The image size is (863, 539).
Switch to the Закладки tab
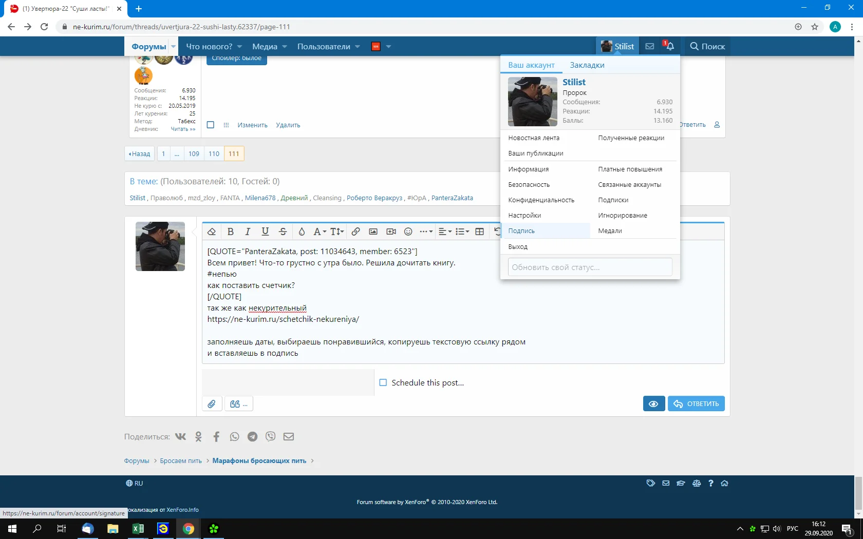587,65
